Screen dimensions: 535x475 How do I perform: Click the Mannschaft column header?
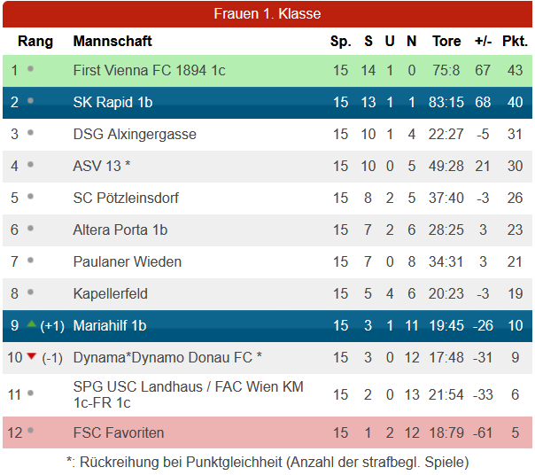tap(112, 42)
